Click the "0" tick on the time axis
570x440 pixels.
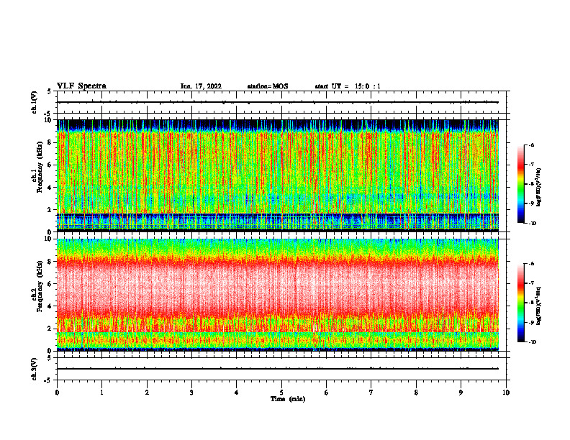click(57, 393)
